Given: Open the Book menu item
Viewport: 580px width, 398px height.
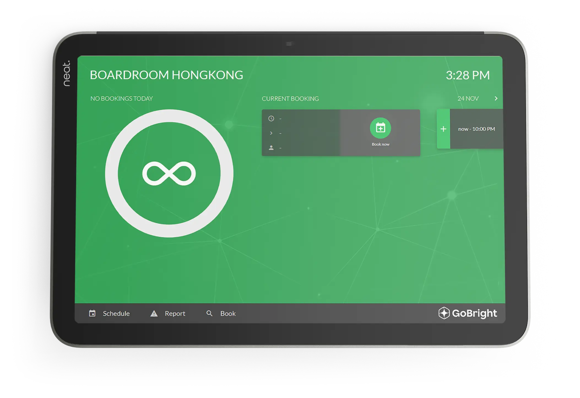Looking at the screenshot, I should pyautogui.click(x=227, y=313).
